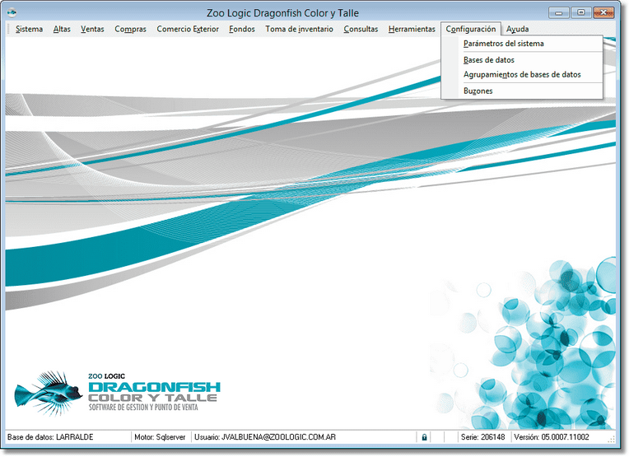Open the Fondos menu
Screen dimensions: 629x457
[x=242, y=29]
